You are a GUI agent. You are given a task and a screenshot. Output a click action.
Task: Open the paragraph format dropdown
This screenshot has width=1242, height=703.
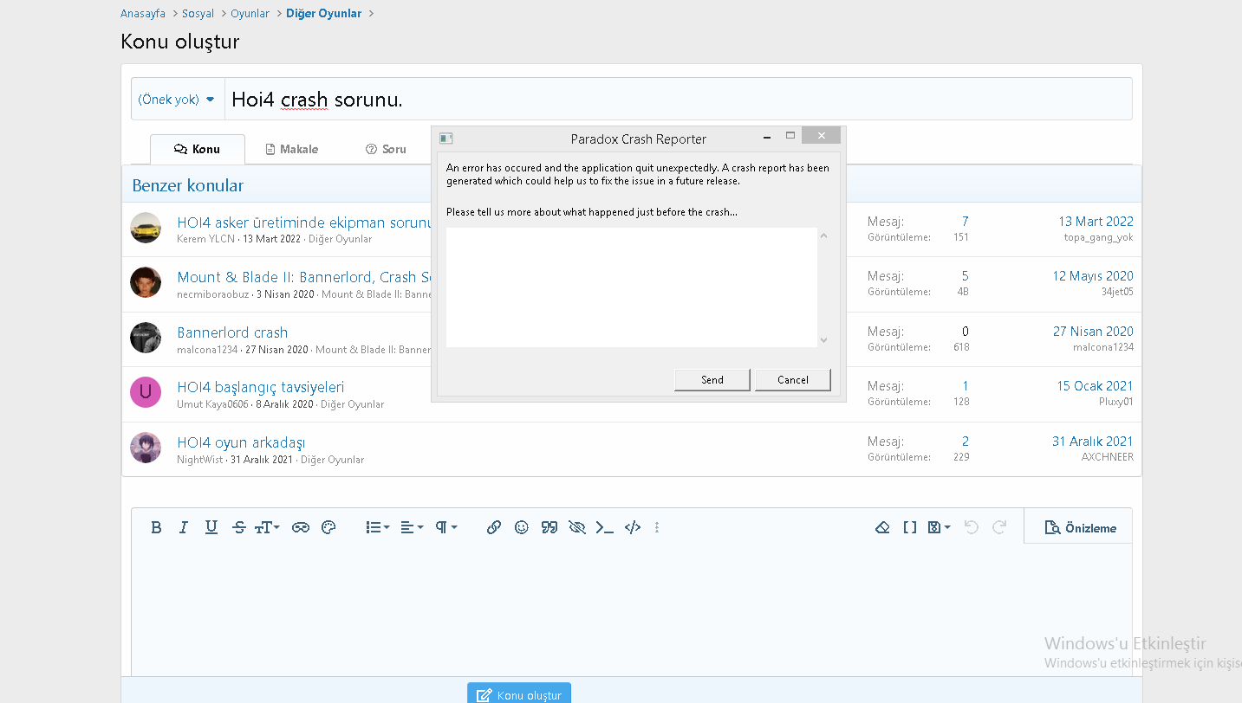[x=446, y=527]
